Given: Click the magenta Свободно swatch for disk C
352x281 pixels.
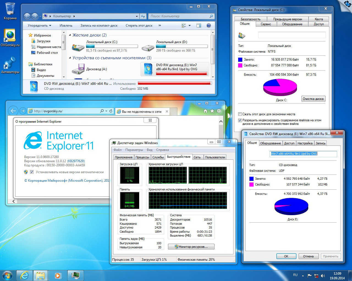Looking at the screenshot, I should tap(240, 65).
